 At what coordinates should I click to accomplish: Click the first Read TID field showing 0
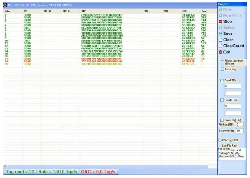[233, 86]
